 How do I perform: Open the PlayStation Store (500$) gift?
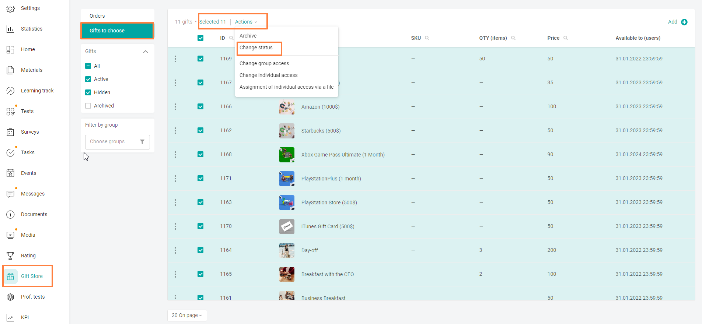click(x=329, y=202)
